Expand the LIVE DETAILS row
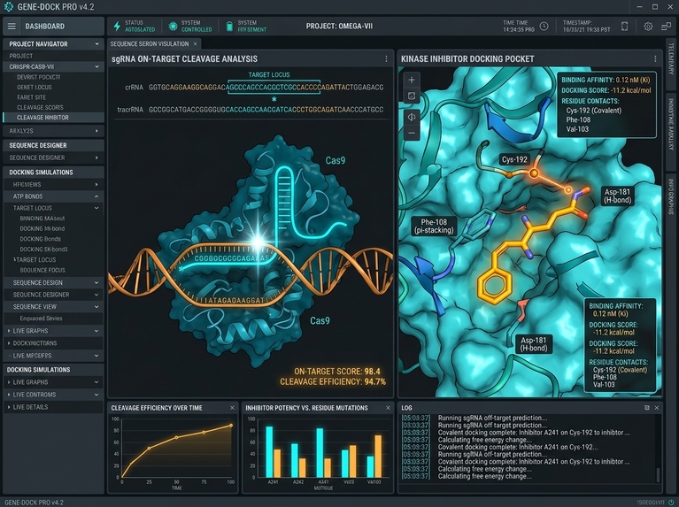This screenshot has width=679, height=507. coord(53,407)
